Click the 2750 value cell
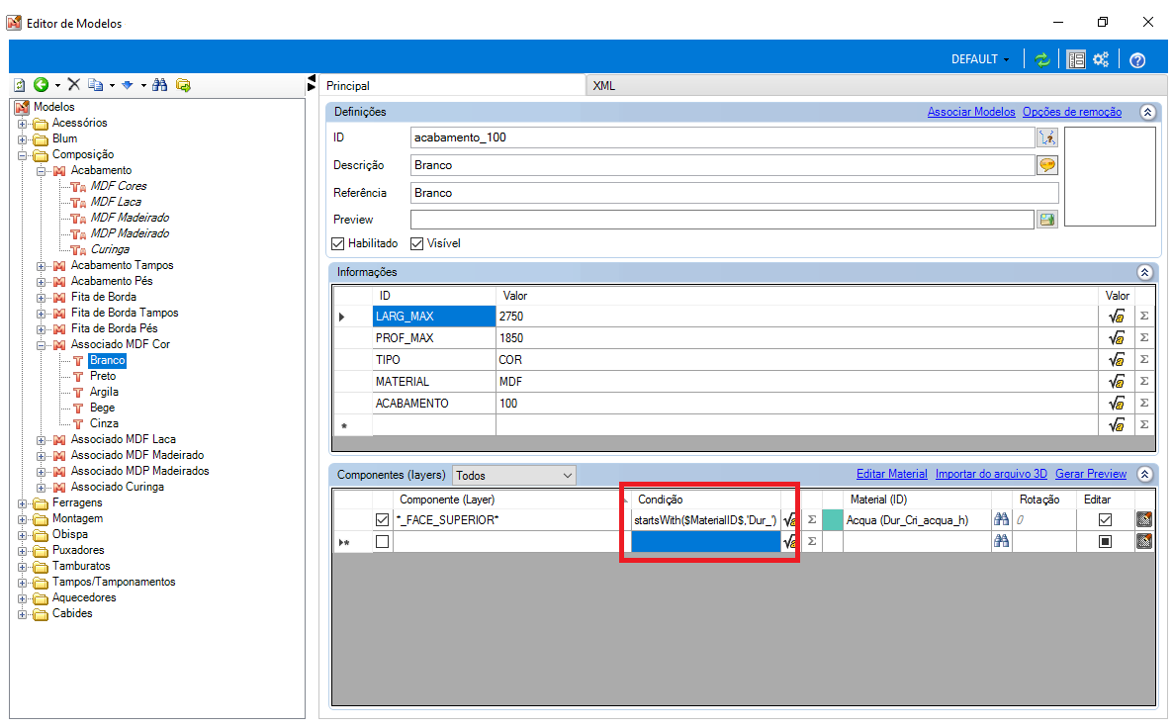The height and width of the screenshot is (728, 1173). 797,317
